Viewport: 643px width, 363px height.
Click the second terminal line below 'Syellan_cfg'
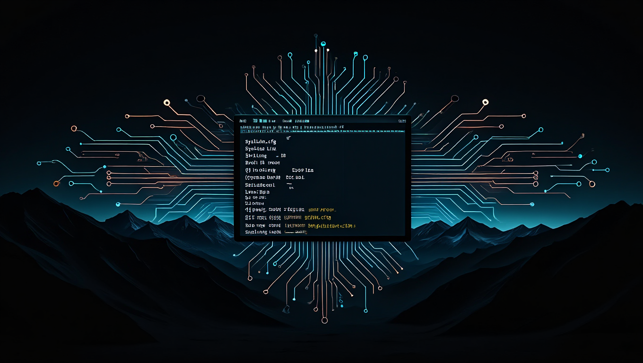256,156
